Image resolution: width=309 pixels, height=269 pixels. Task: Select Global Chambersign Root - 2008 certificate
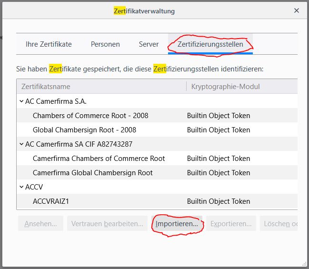click(84, 130)
